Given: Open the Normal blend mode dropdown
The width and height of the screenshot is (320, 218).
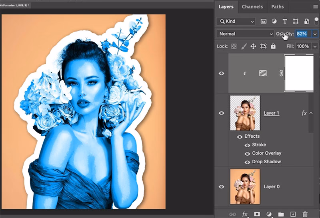Looking at the screenshot, I should pos(245,34).
